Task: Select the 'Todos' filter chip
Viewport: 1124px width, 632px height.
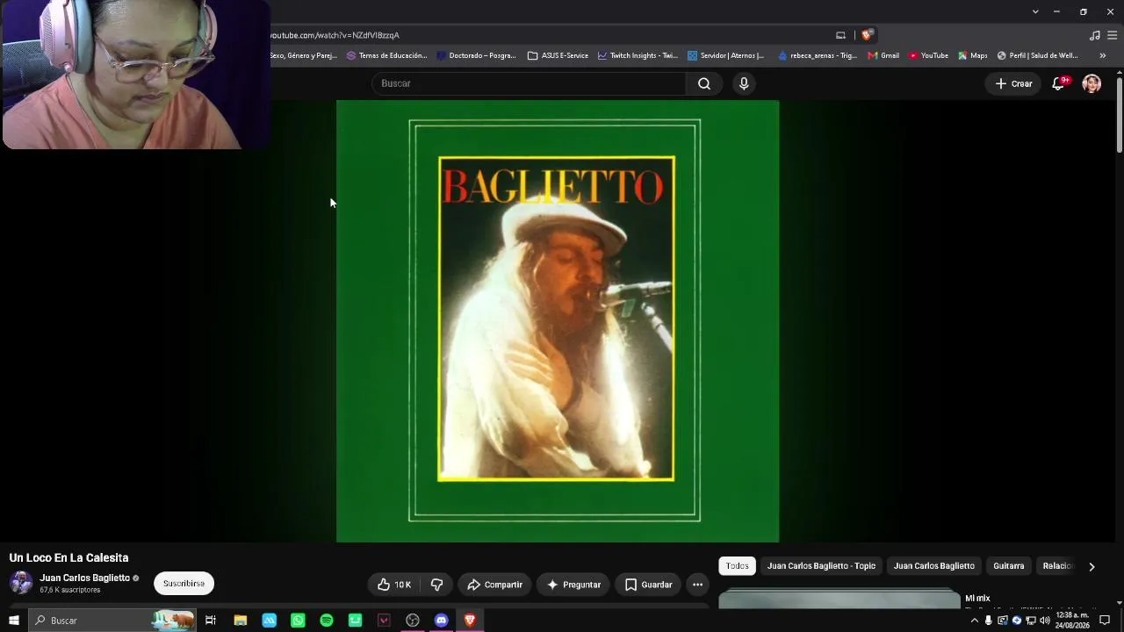Action: click(x=737, y=566)
